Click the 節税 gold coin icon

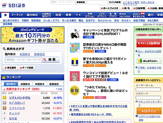[x=75, y=90]
